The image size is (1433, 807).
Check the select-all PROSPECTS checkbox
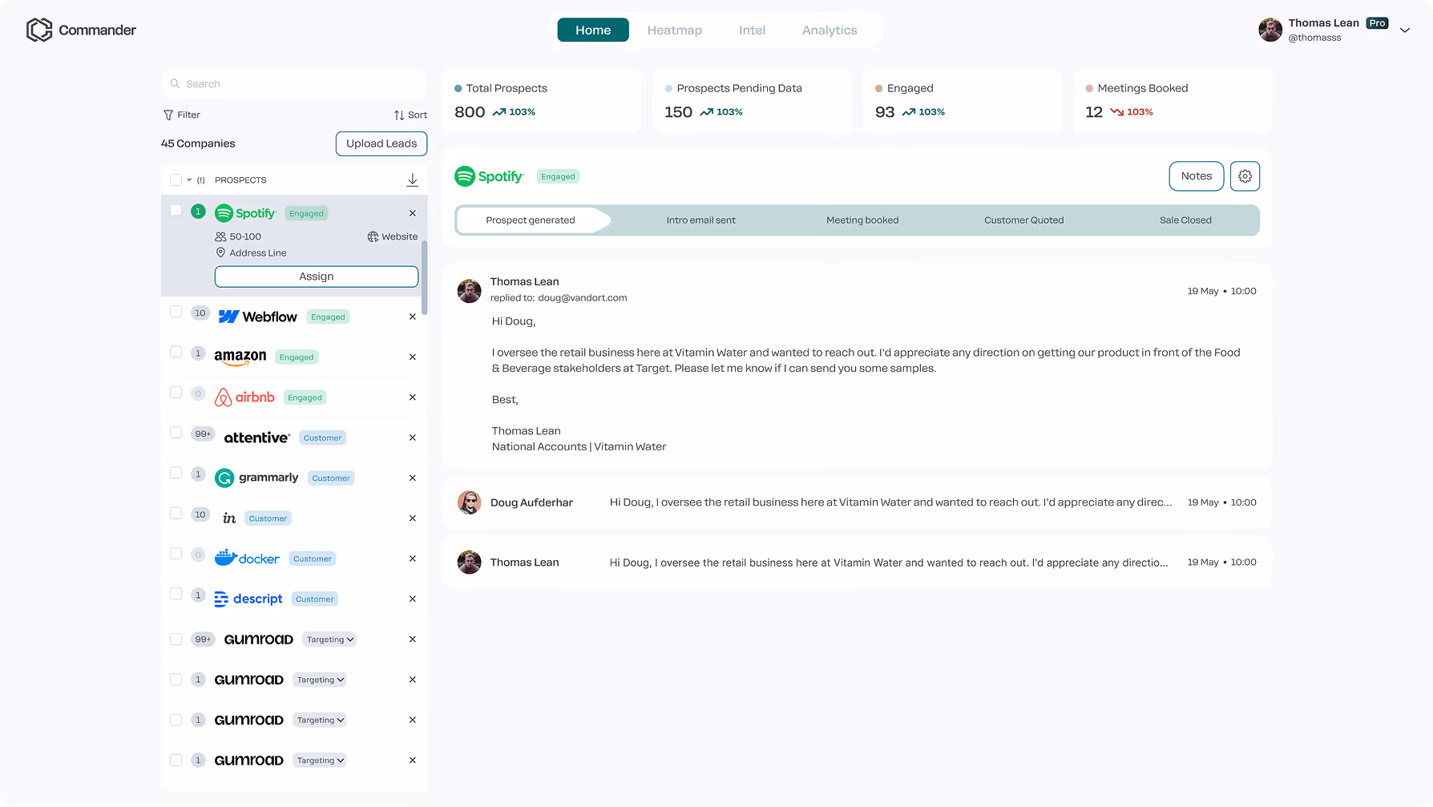click(x=176, y=180)
